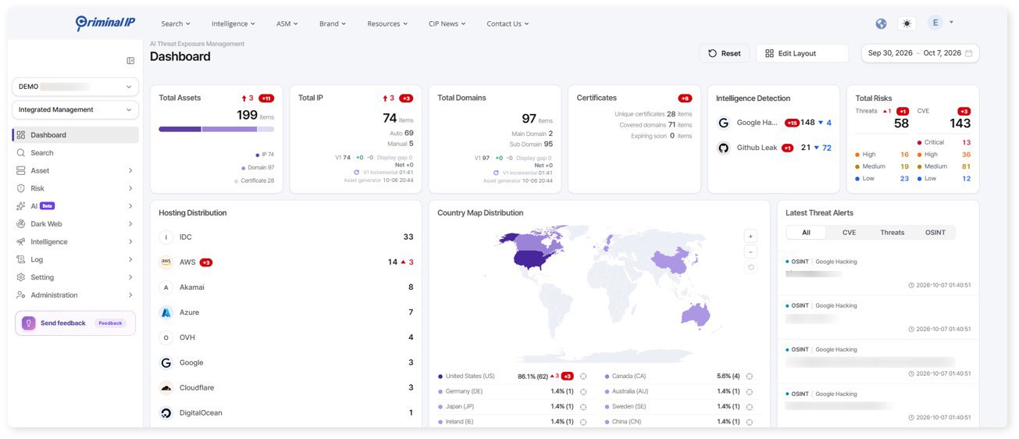Click the IDC hosting row
Viewport: 1019px width, 439px height.
tap(286, 237)
